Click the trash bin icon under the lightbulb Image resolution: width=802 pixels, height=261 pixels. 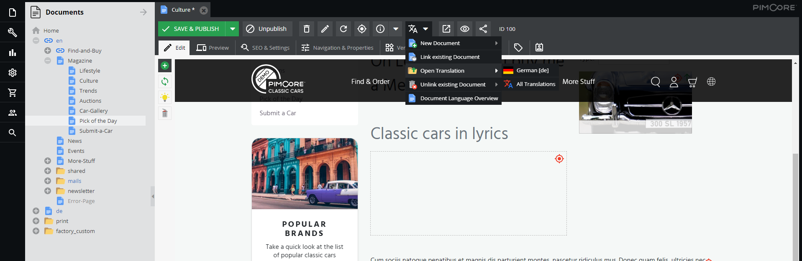coord(165,113)
